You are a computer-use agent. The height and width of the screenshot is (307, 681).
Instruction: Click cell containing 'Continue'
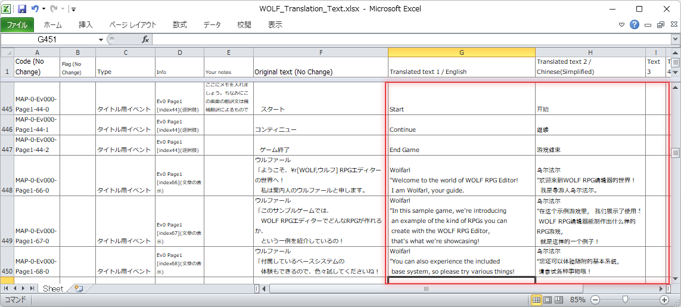462,125
